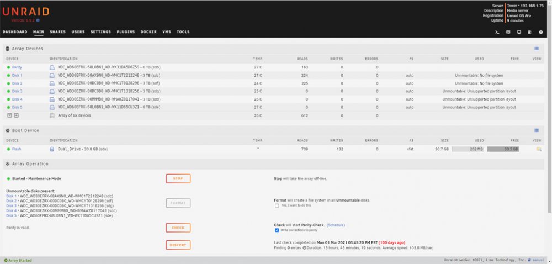
Task: Open the SETTINGS menu
Action: pyautogui.click(x=100, y=32)
